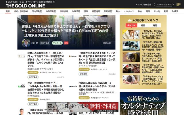Click the crown icon by ranking title

pos(130,20)
